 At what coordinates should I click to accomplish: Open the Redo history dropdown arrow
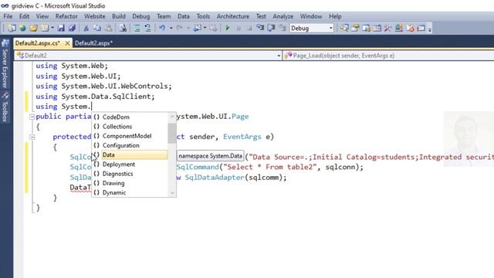point(188,28)
